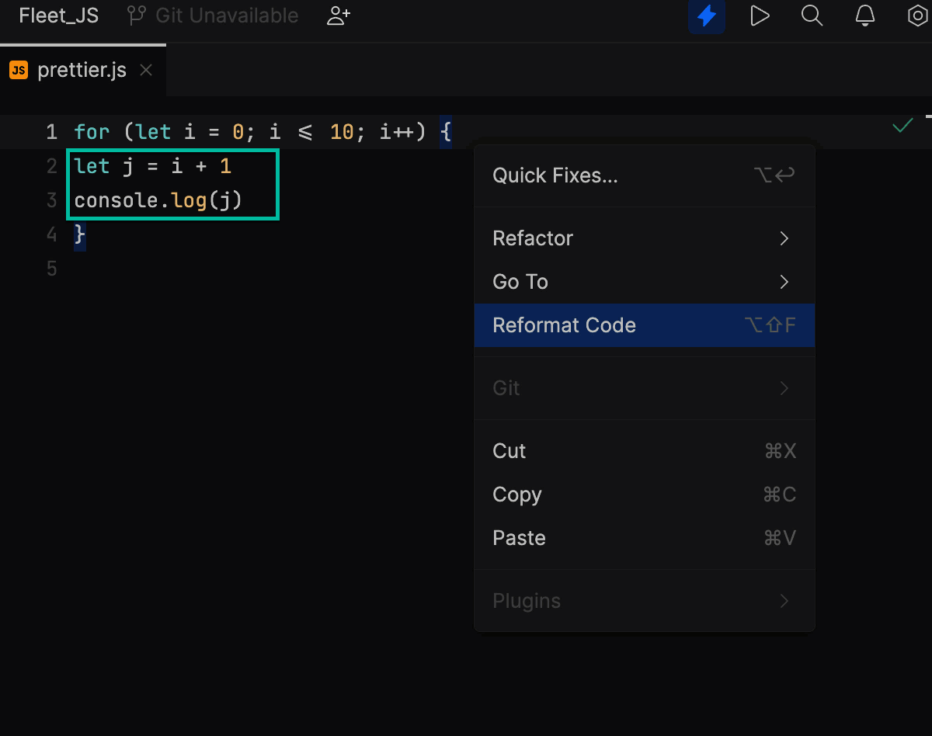The image size is (932, 736).
Task: Open Fleet settings via the gear icon
Action: (x=917, y=16)
